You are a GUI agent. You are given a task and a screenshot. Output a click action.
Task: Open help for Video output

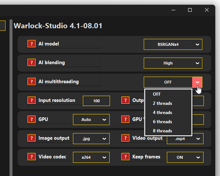click(x=125, y=138)
